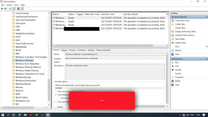Display All Running Tasks

(x=185, y=32)
